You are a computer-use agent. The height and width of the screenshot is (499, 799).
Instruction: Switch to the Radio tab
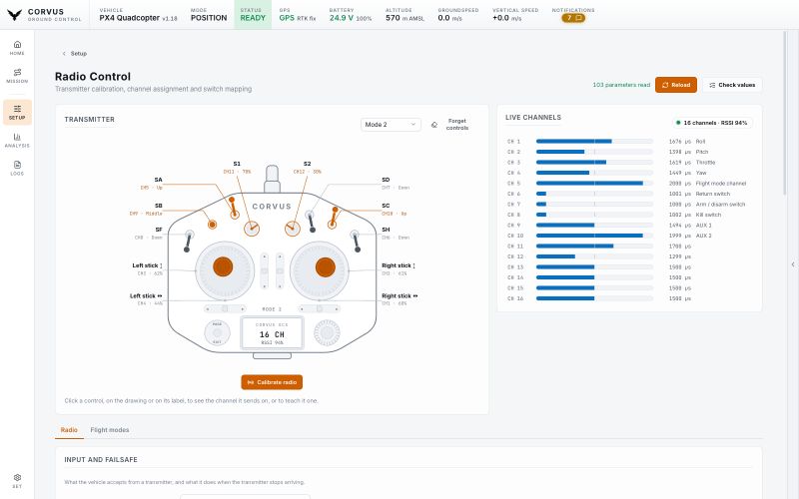coord(69,430)
